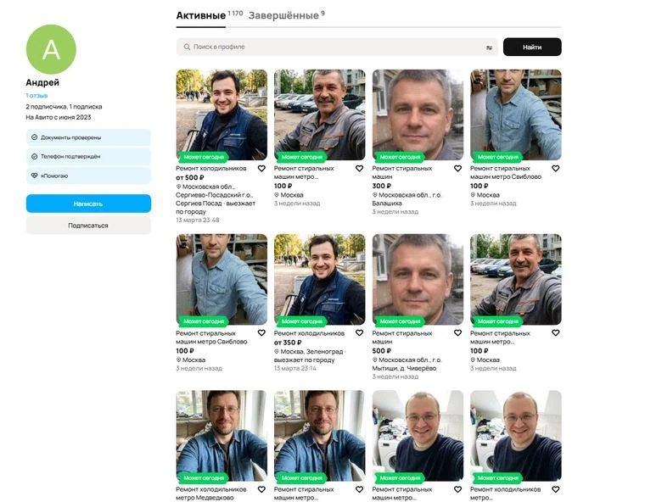This screenshot has height=502, width=645.
Task: Open the search filters slider icon
Action: tap(489, 47)
